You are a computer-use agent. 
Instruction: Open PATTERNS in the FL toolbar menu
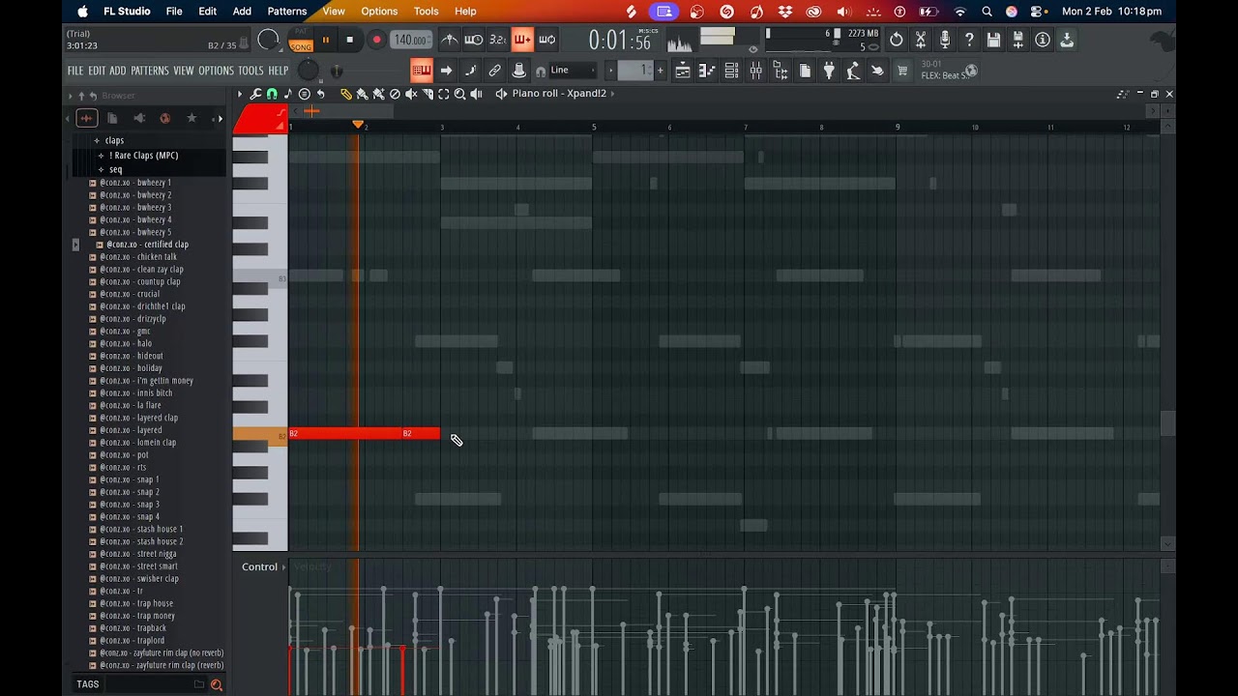[x=150, y=71]
